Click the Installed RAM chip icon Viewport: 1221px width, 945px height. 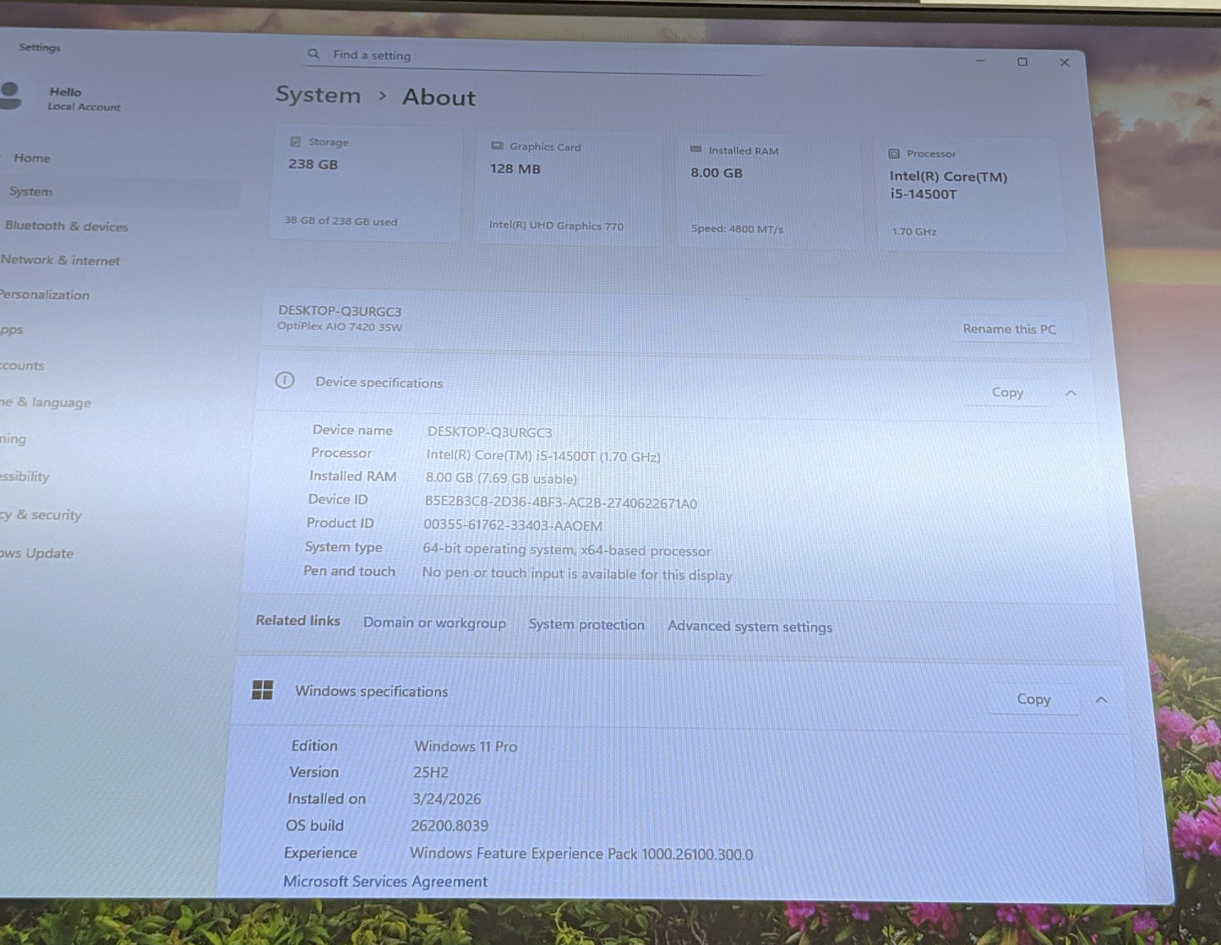point(695,149)
